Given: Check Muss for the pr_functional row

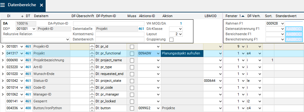Looking at the screenshot, I should click(x=132, y=54).
